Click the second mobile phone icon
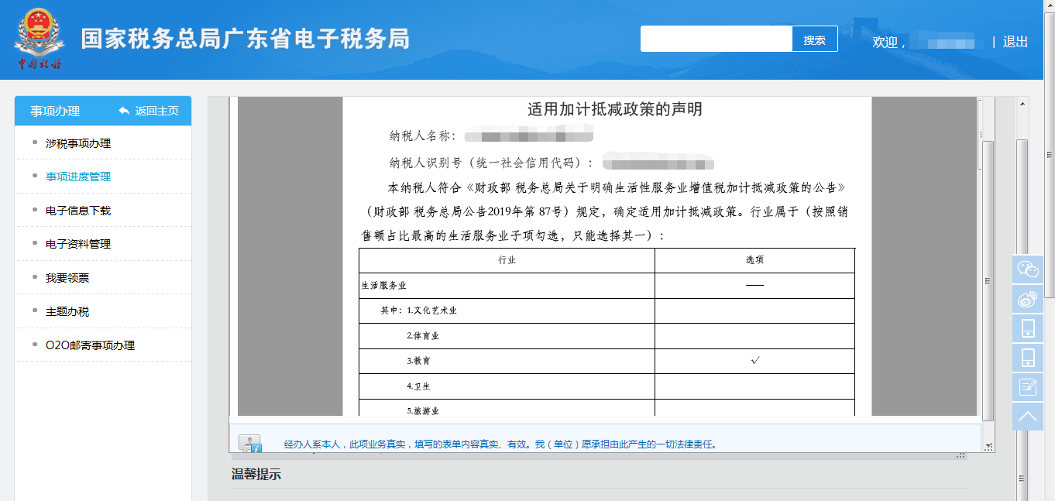Viewport: 1055px width, 501px height. tap(1028, 357)
